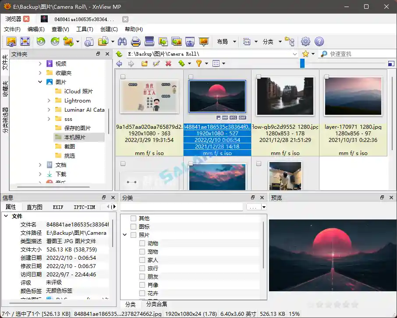Open the 工具(T) menu
This screenshot has height=318, width=397.
click(x=84, y=29)
